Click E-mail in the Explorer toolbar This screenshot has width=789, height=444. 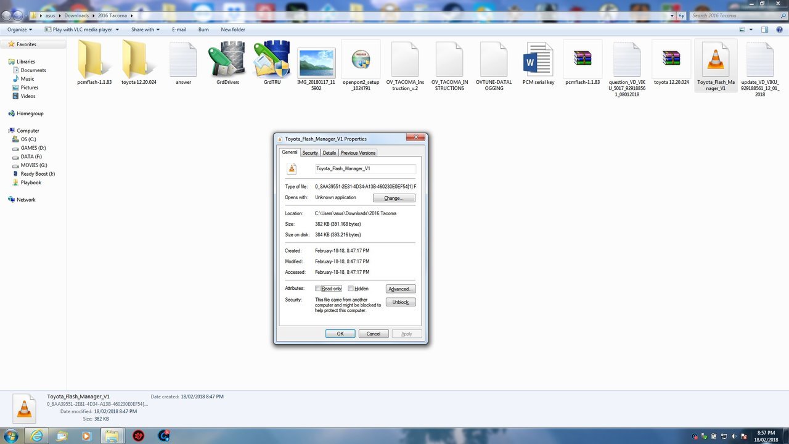179,30
